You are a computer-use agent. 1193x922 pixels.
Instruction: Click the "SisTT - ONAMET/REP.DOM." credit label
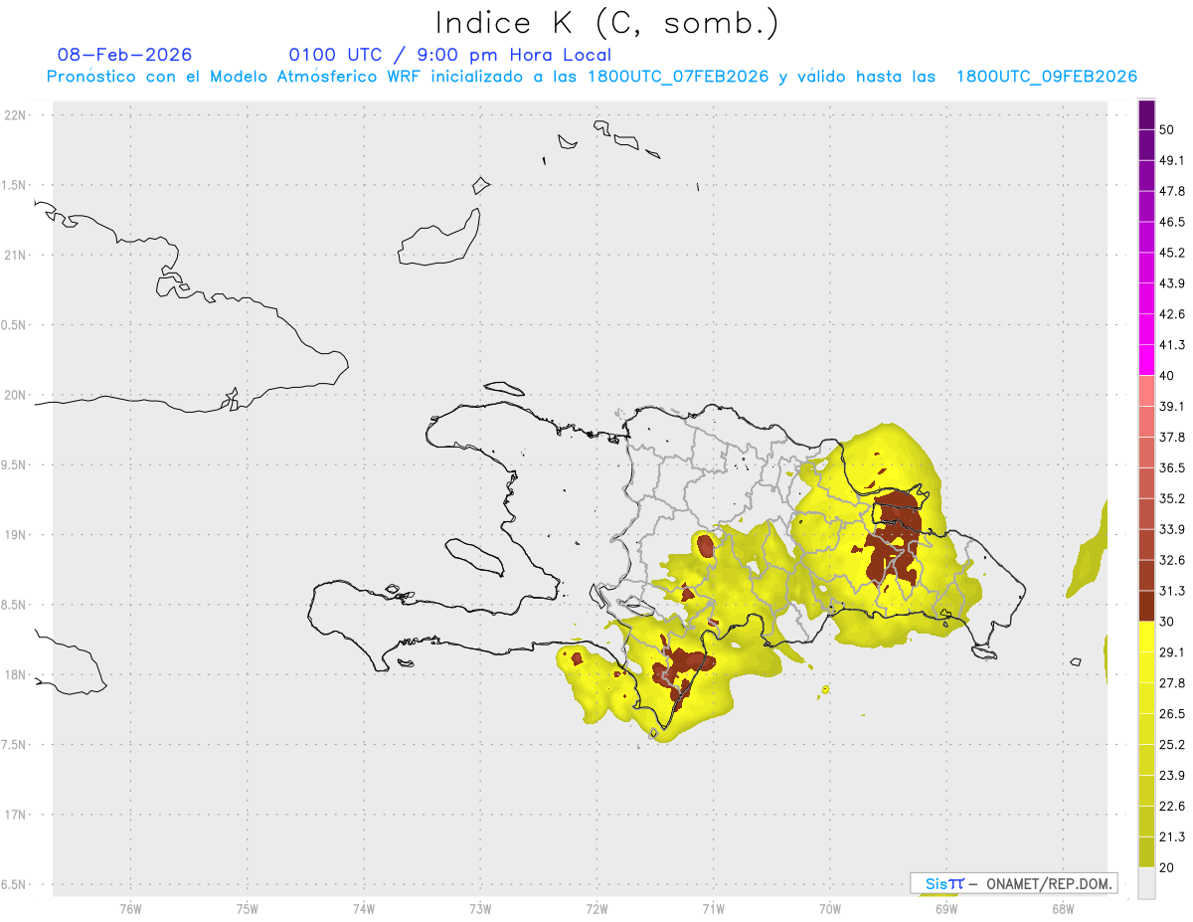1013,883
